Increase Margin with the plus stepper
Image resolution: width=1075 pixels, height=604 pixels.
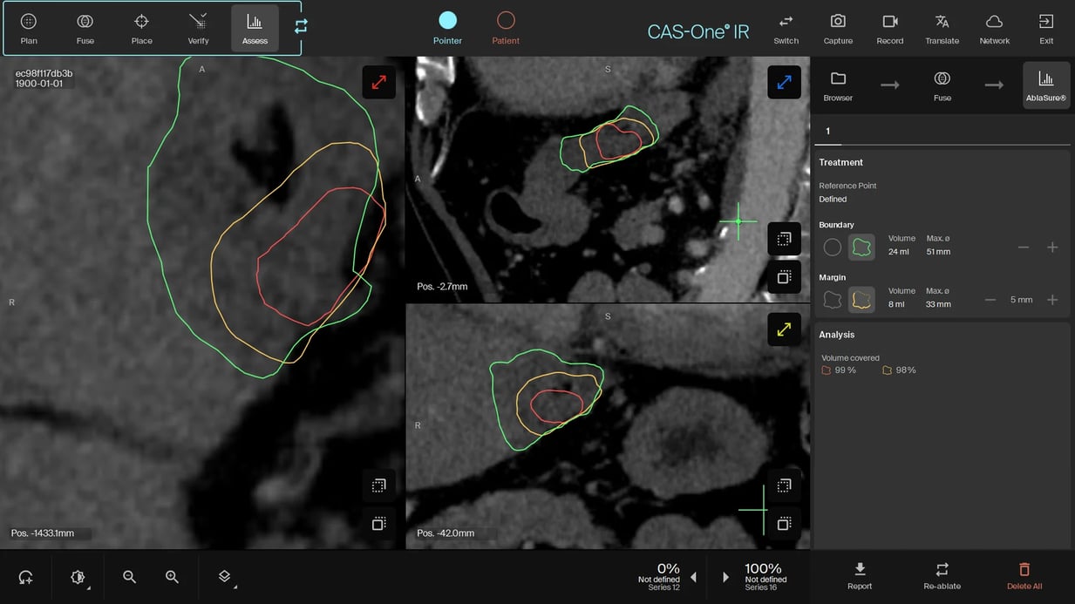1052,300
